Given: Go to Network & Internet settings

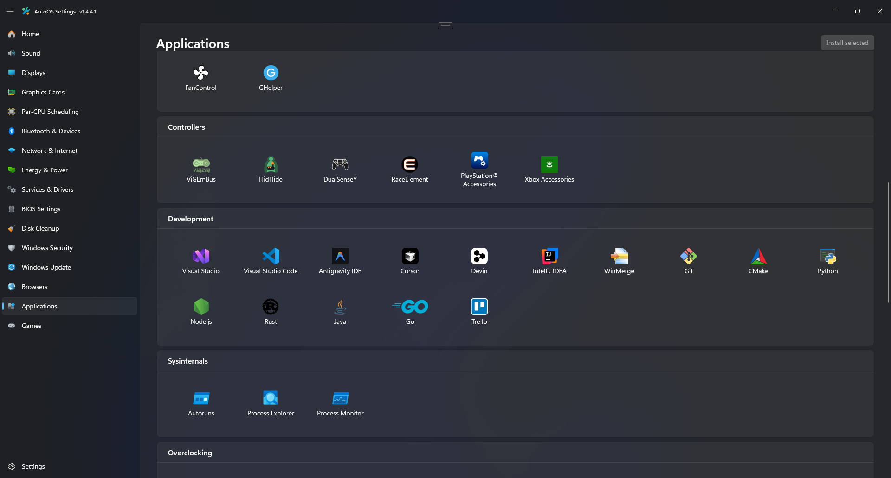Looking at the screenshot, I should pos(70,151).
